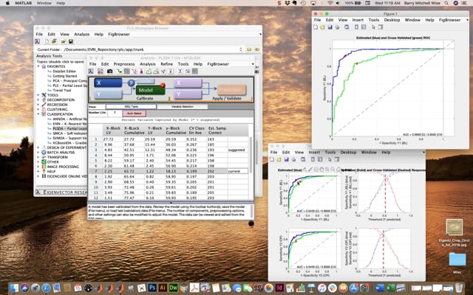The width and height of the screenshot is (473, 295).
Task: Expand the DECOMPOSITION tree node
Action: 38,100
